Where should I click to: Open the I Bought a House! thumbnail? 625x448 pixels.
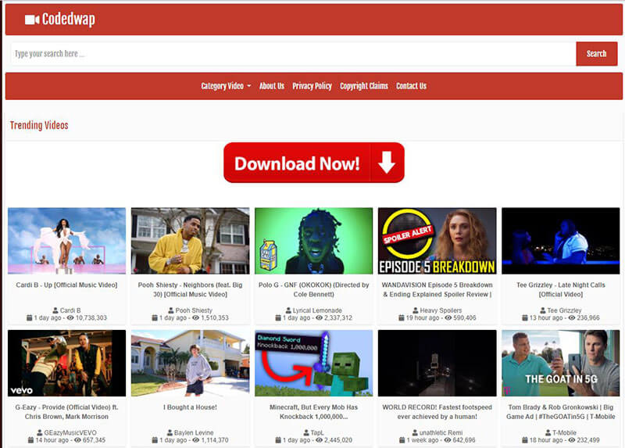(190, 363)
